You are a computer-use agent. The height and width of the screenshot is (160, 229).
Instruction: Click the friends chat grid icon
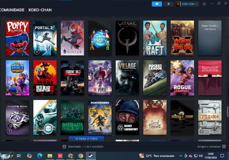224,147
